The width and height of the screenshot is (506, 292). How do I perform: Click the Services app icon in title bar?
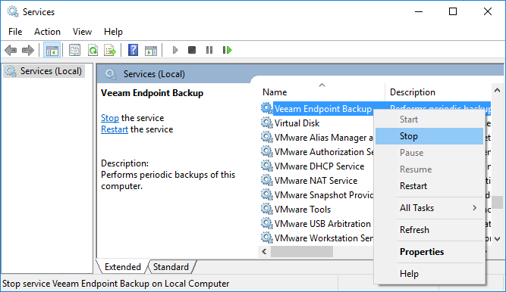[13, 11]
